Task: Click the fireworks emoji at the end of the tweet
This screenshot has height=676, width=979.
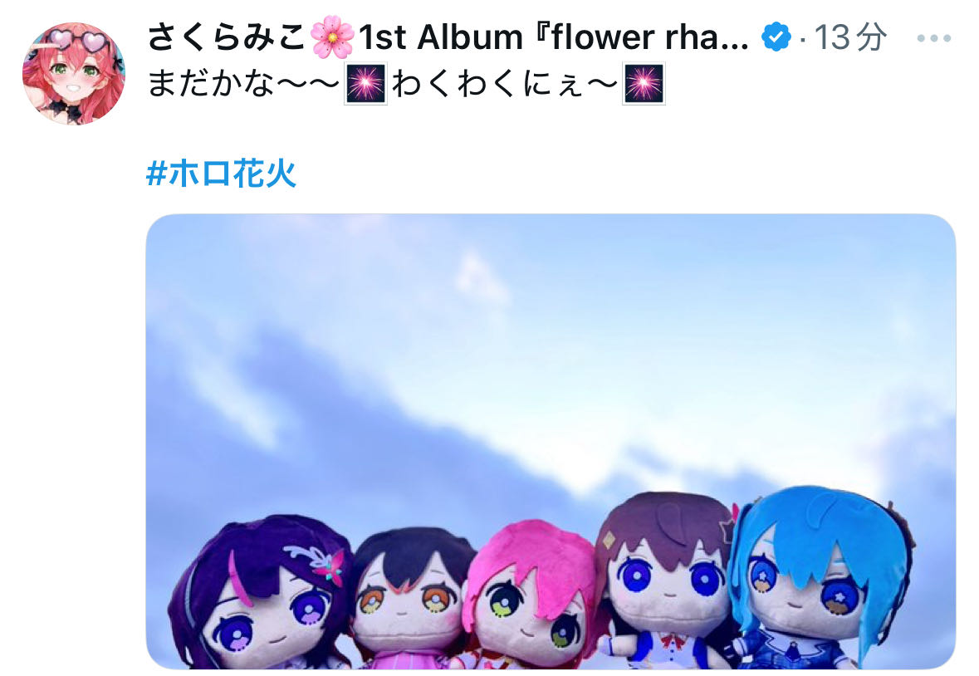Action: 644,83
